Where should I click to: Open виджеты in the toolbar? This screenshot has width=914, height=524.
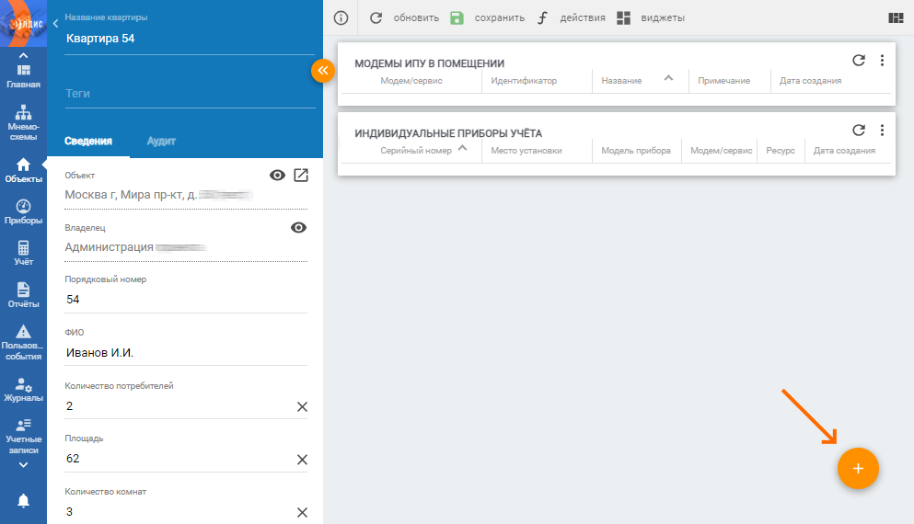tap(651, 18)
